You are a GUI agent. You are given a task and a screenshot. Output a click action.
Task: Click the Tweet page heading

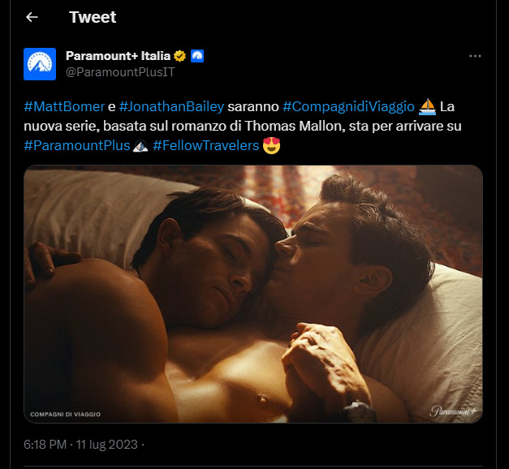tap(93, 17)
